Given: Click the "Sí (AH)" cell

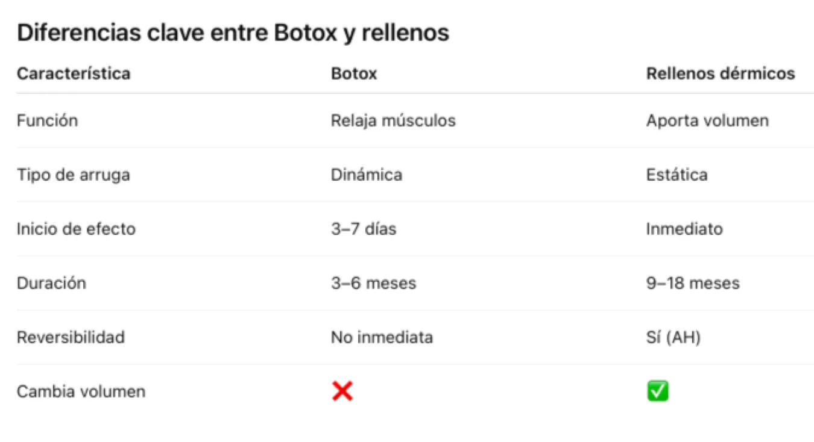Looking at the screenshot, I should (x=673, y=337).
